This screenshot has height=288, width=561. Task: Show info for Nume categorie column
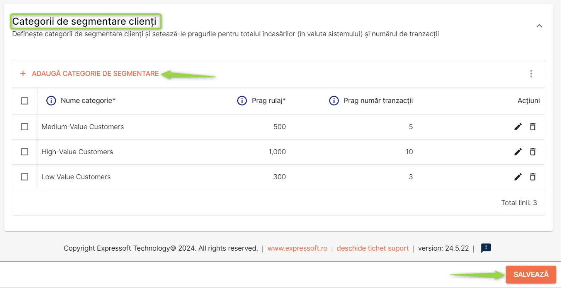51,101
